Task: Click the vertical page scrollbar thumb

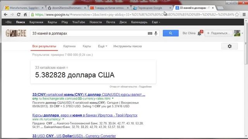Action: (246, 43)
